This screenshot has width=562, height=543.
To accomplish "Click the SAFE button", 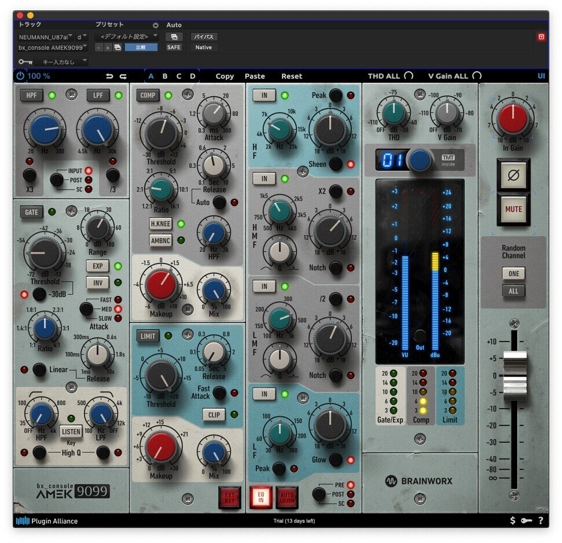I will coord(174,47).
